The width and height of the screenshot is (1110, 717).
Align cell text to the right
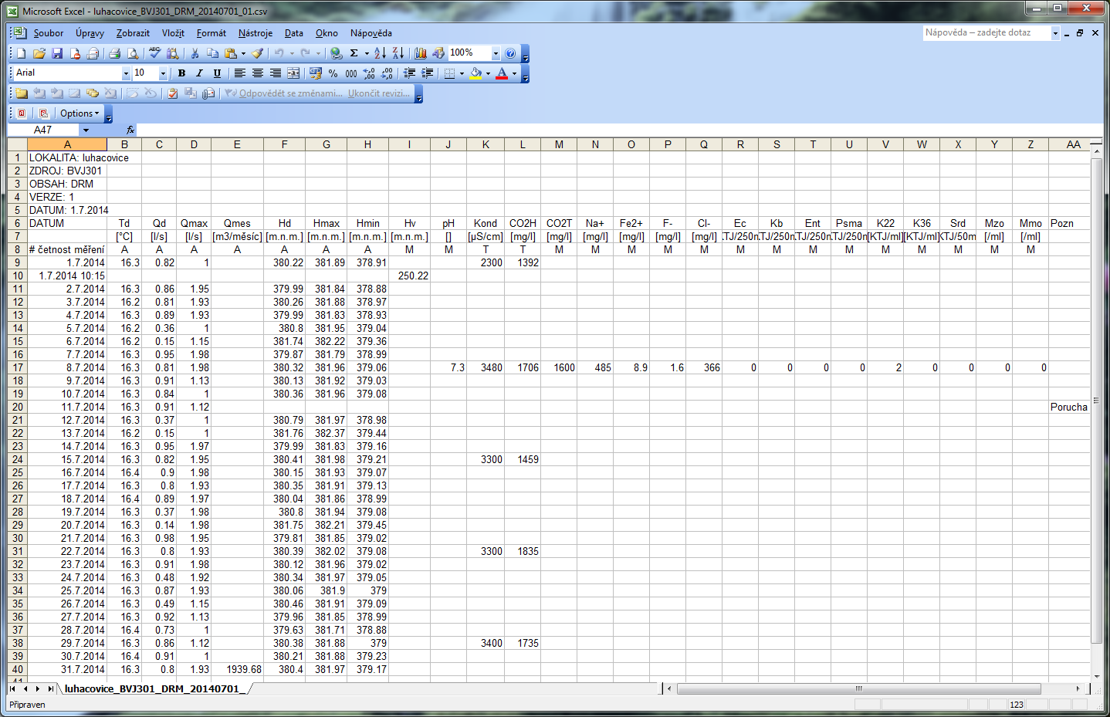pyautogui.click(x=276, y=73)
